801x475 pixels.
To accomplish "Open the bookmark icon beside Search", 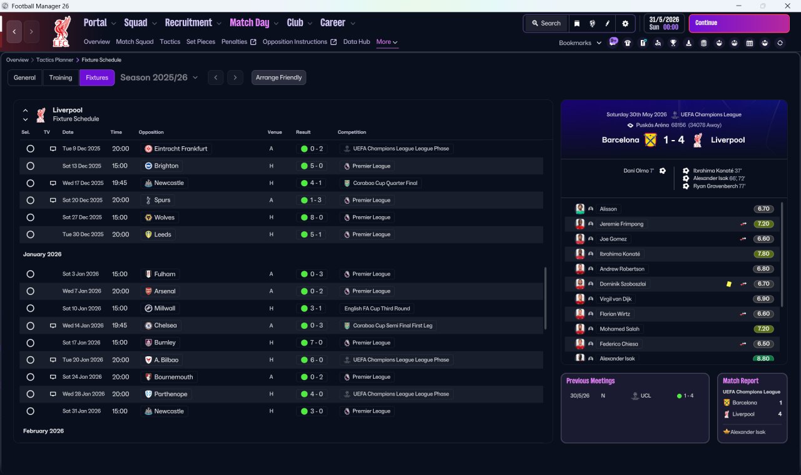I will point(577,23).
